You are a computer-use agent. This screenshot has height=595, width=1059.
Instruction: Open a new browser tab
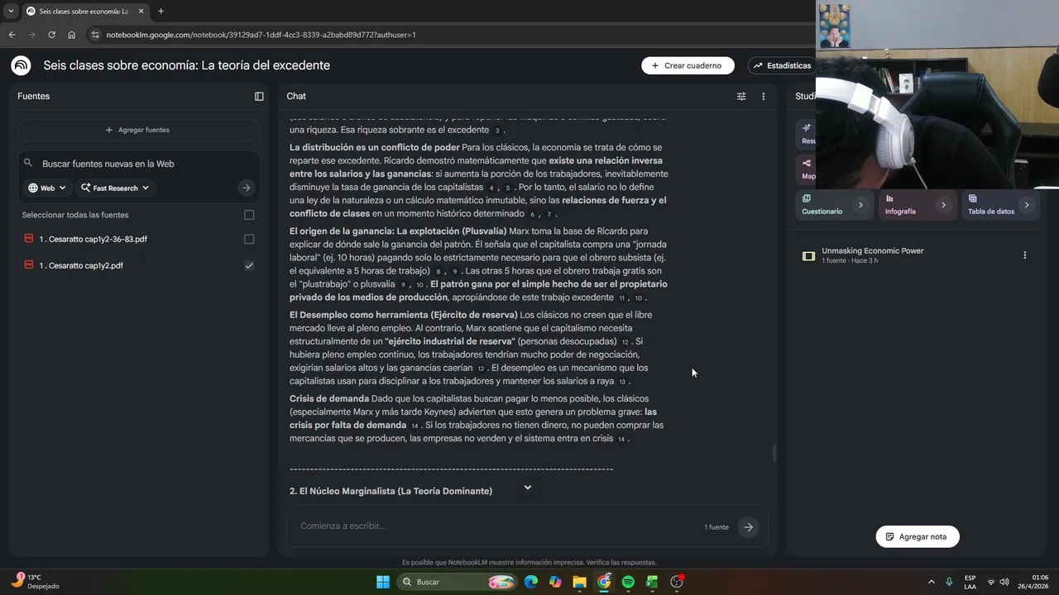[161, 12]
